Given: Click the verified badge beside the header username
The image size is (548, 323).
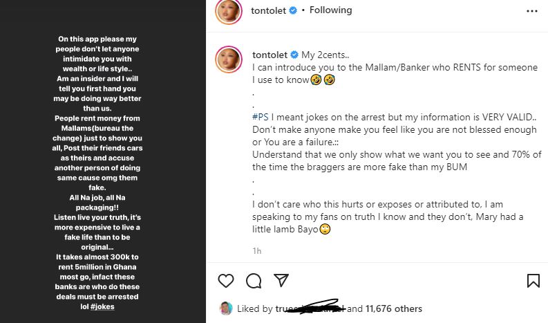Looking at the screenshot, I should point(294,10).
